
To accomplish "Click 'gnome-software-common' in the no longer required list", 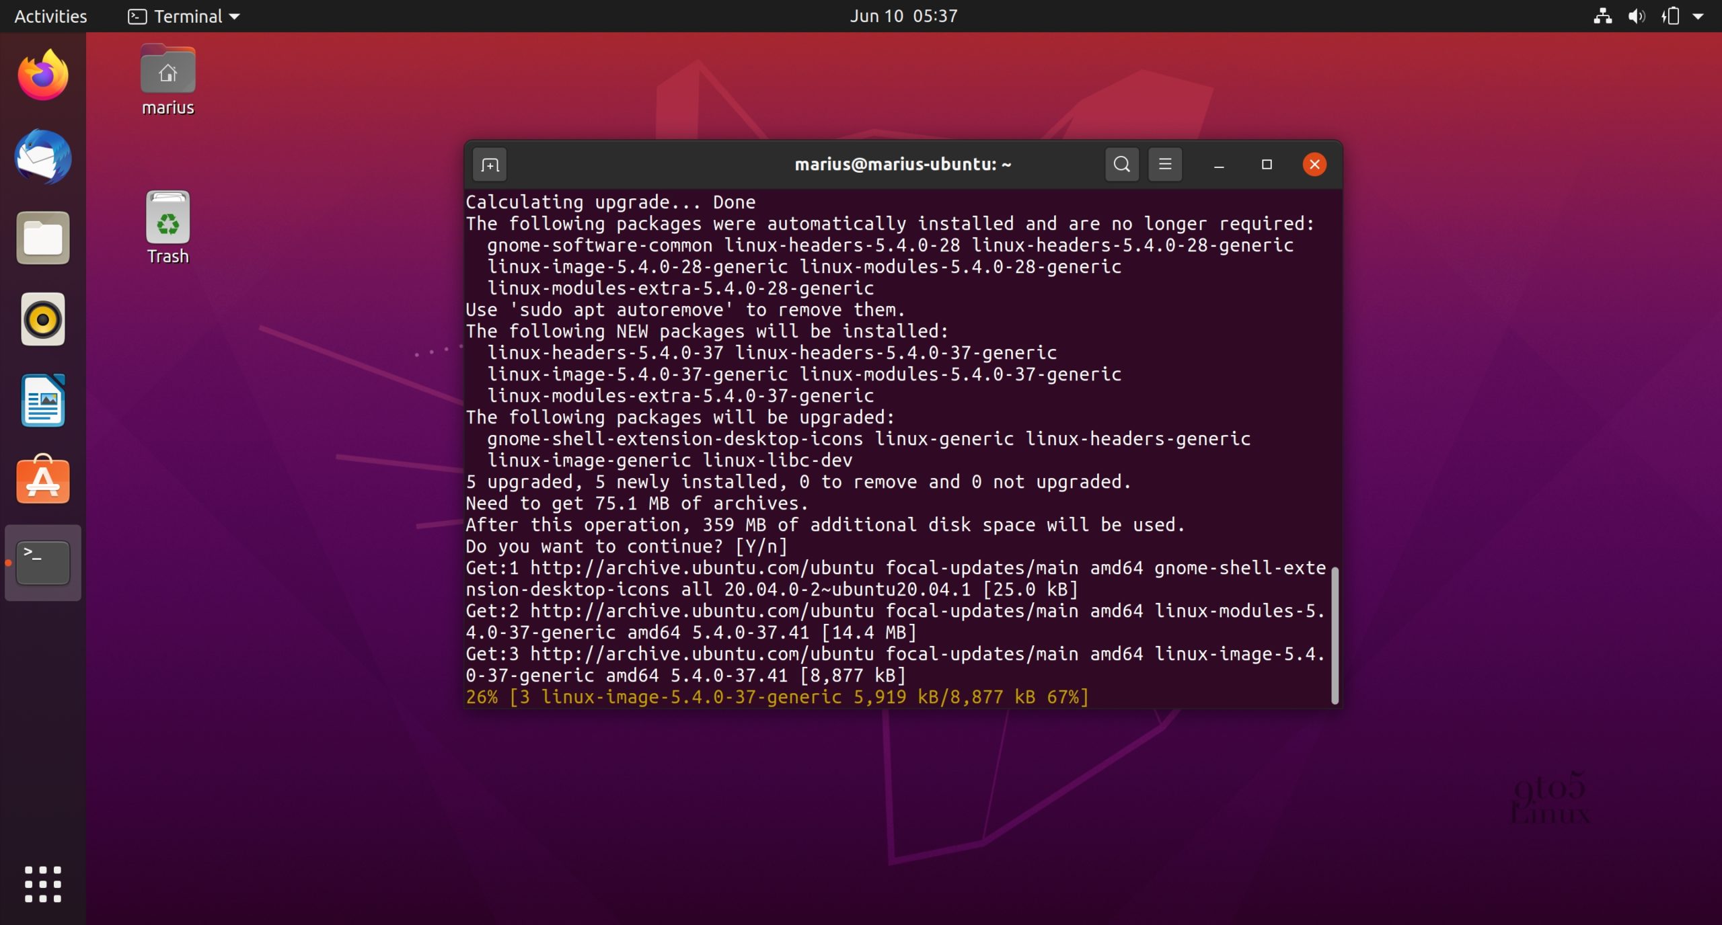I will click(599, 245).
